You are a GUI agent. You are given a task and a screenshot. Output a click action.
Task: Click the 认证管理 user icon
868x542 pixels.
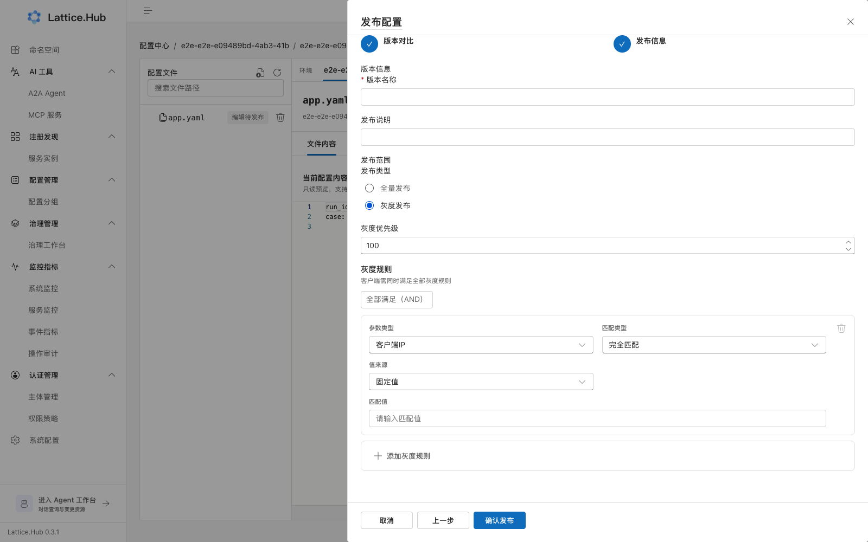pos(15,375)
